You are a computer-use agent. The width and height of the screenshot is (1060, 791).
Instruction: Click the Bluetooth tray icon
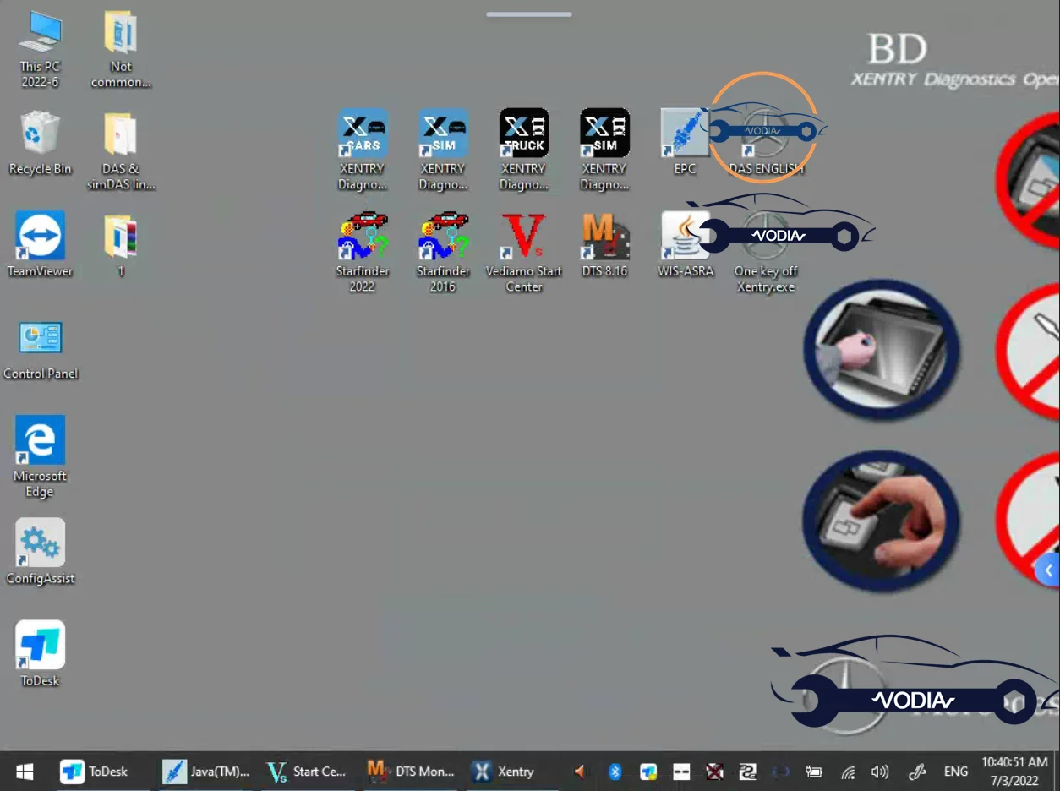click(x=615, y=772)
